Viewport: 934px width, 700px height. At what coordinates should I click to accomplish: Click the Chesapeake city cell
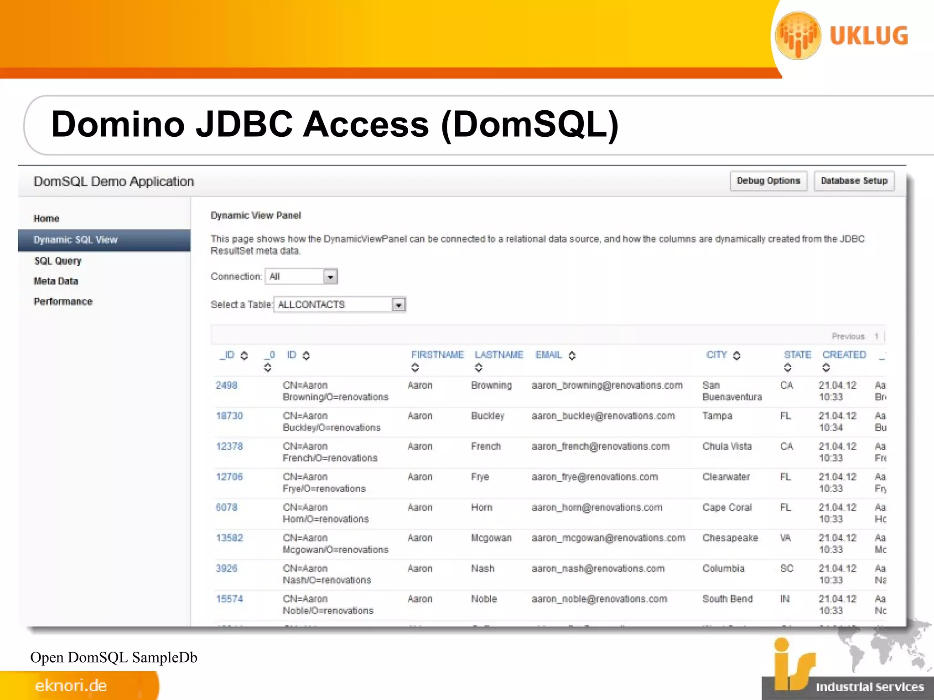(x=730, y=538)
